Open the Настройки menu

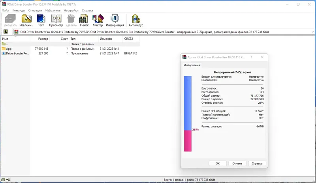71,10
